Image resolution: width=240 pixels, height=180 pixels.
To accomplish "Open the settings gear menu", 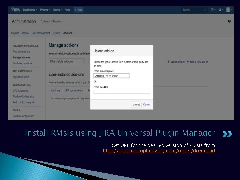I will click(x=221, y=10).
